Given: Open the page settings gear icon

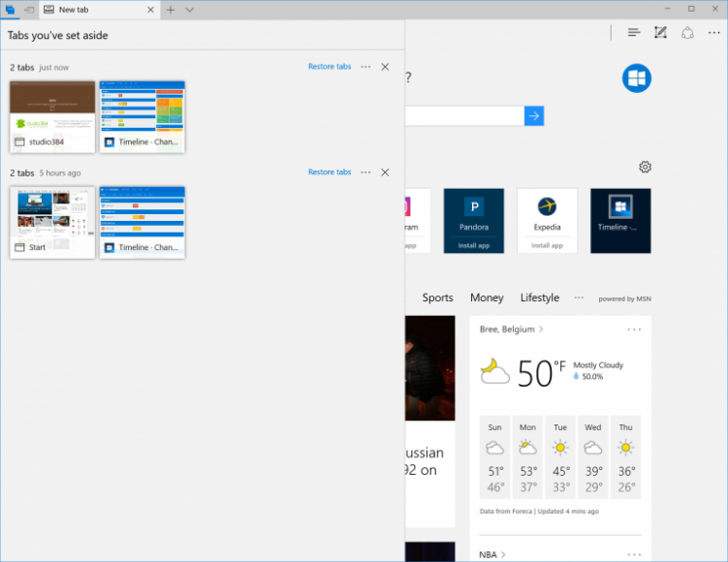Looking at the screenshot, I should click(645, 167).
